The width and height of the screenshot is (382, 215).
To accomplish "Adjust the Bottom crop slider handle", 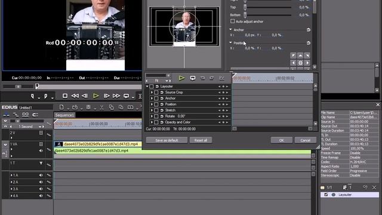I will tap(245, 15).
